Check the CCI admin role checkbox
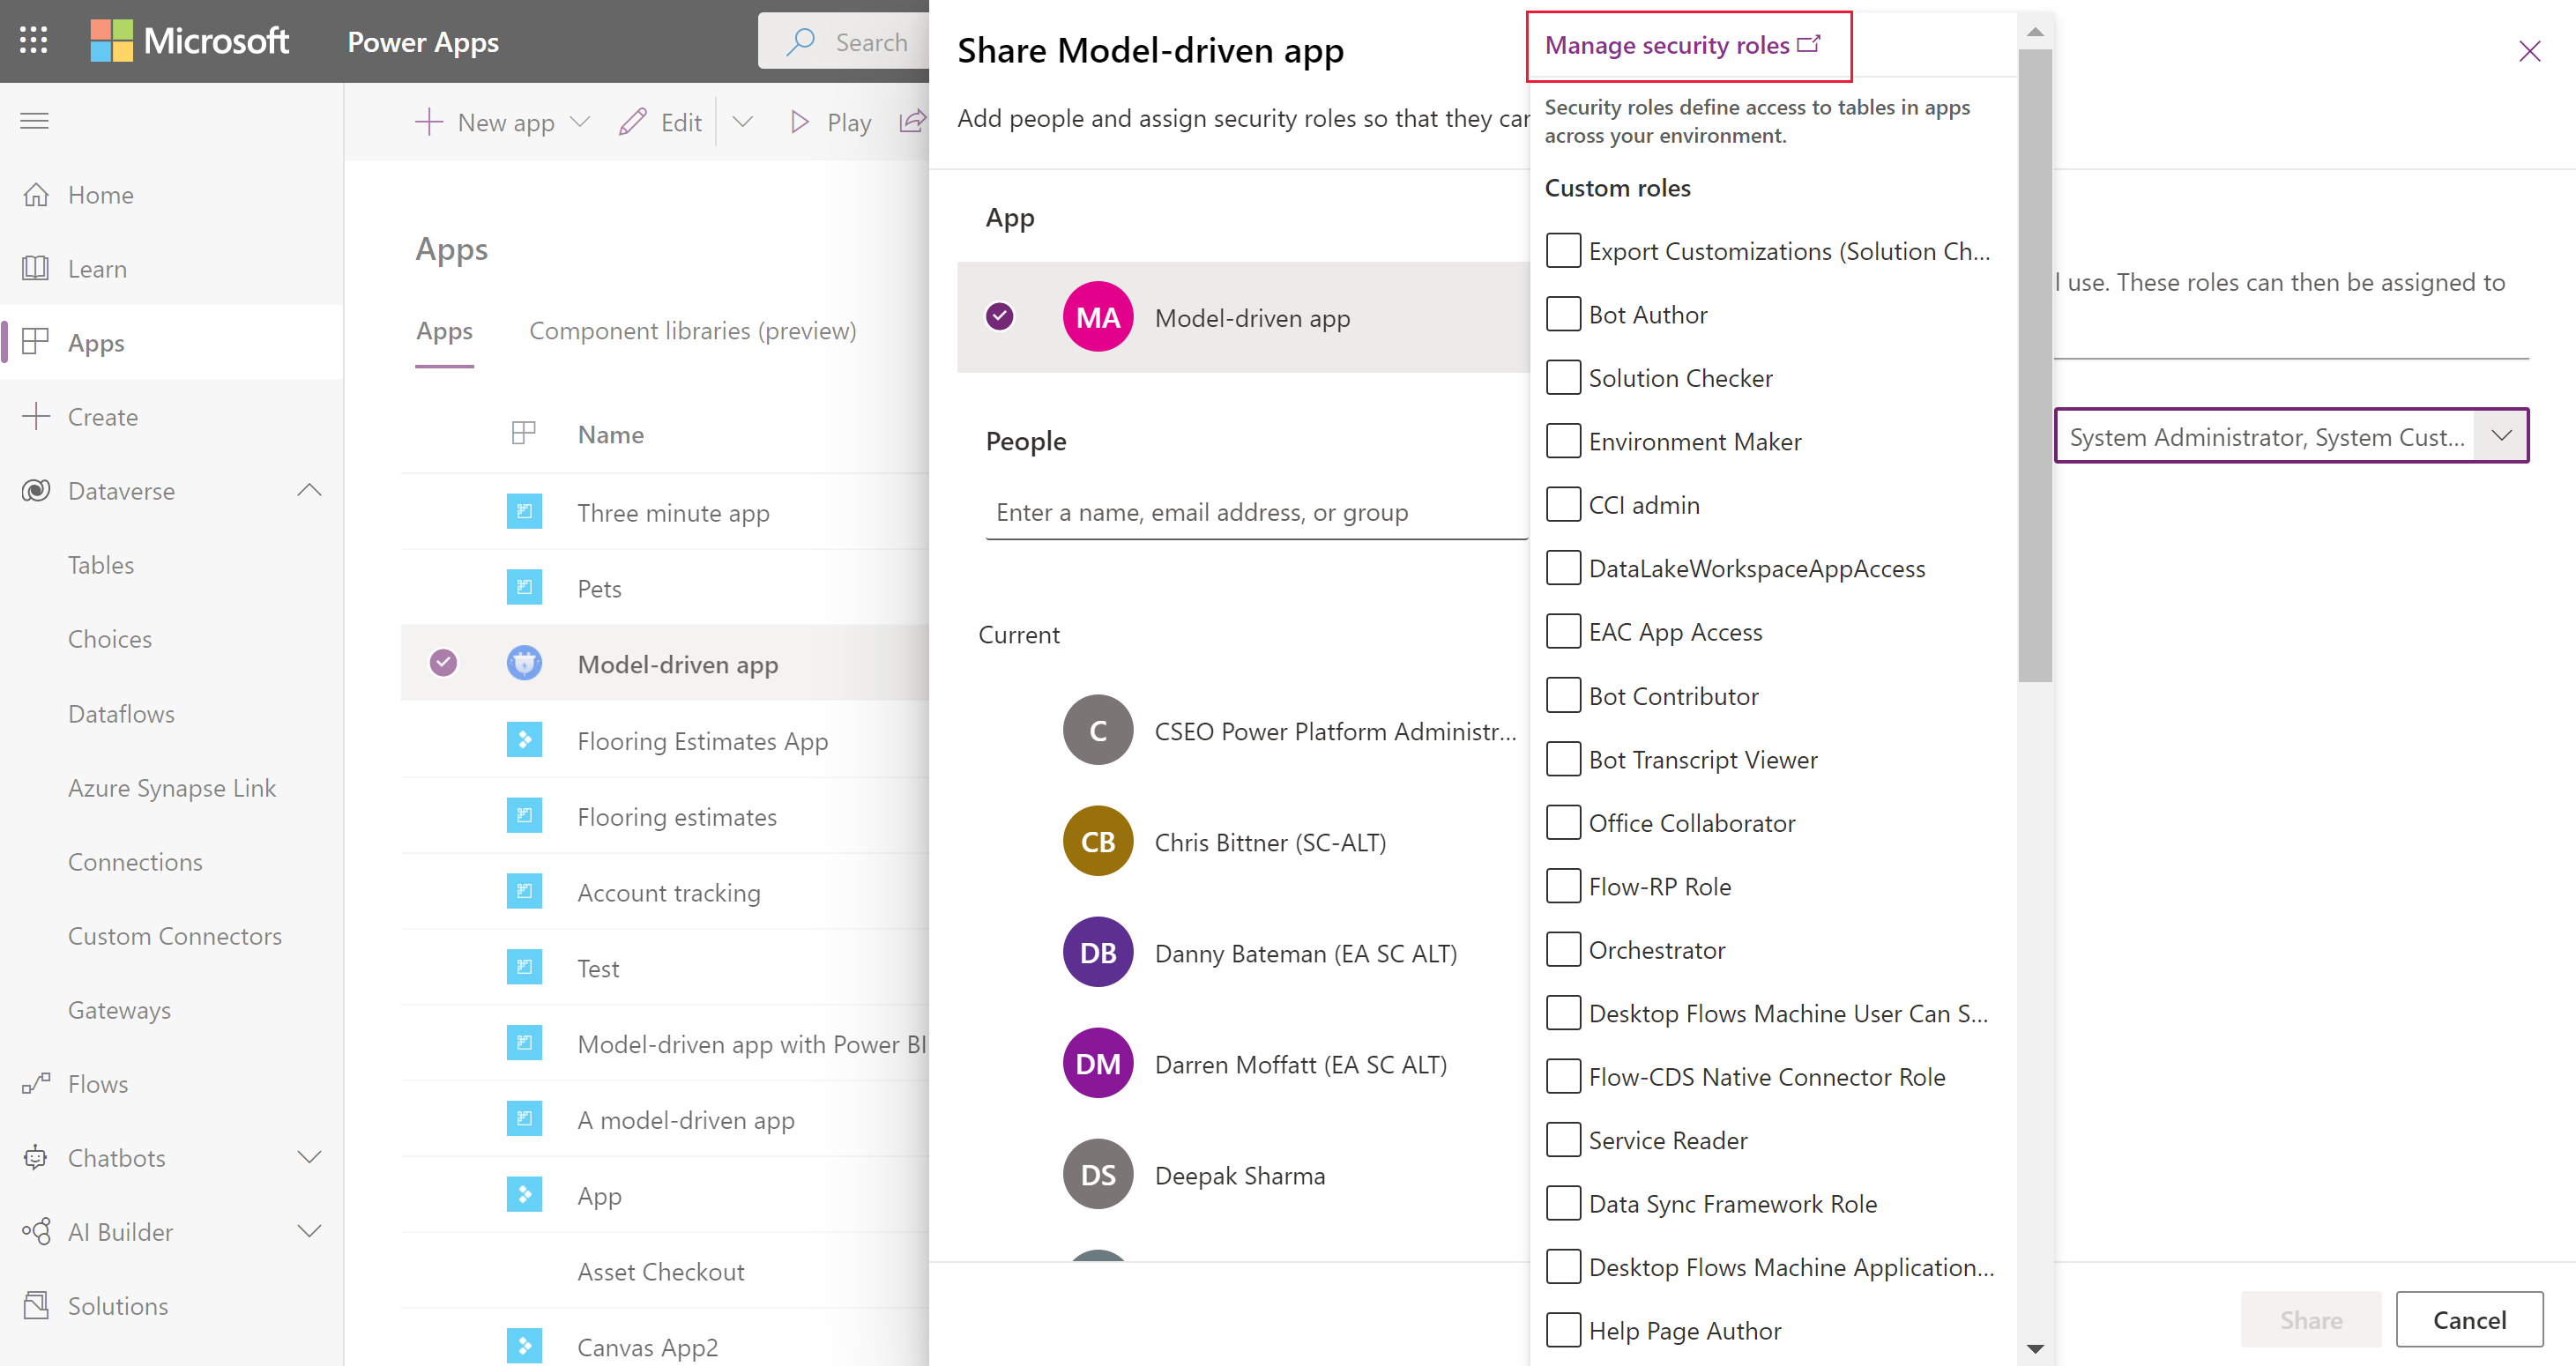 point(1563,504)
